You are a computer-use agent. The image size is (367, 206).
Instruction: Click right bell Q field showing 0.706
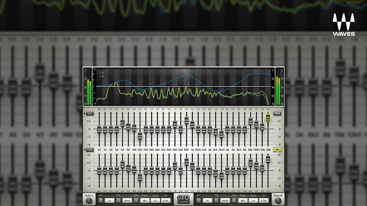click(x=264, y=200)
